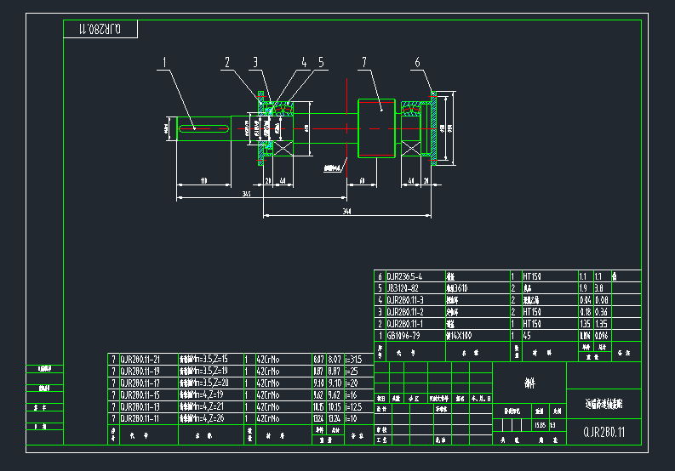Click part callout number 7 above the gear
Screen dimensions: 675x471
point(364,63)
